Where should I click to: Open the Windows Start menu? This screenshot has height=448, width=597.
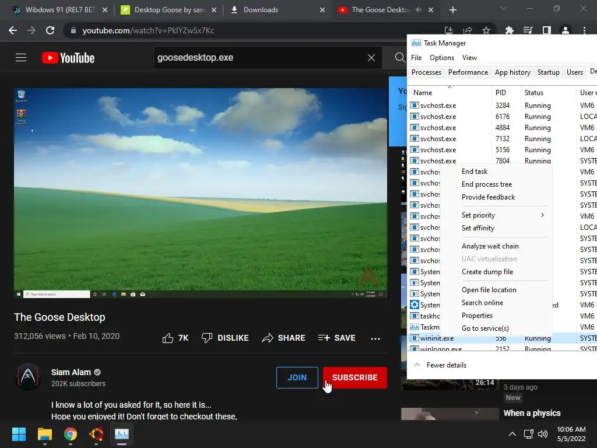pos(19,434)
